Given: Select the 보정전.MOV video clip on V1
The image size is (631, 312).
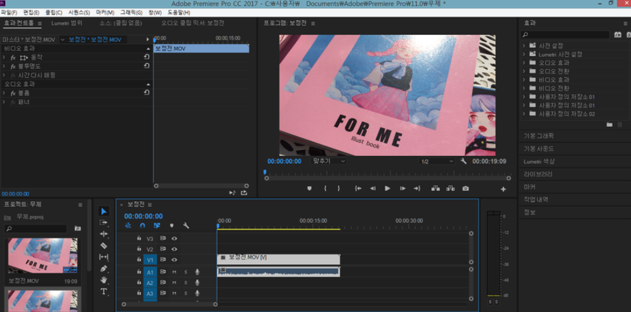Looking at the screenshot, I should [278, 259].
